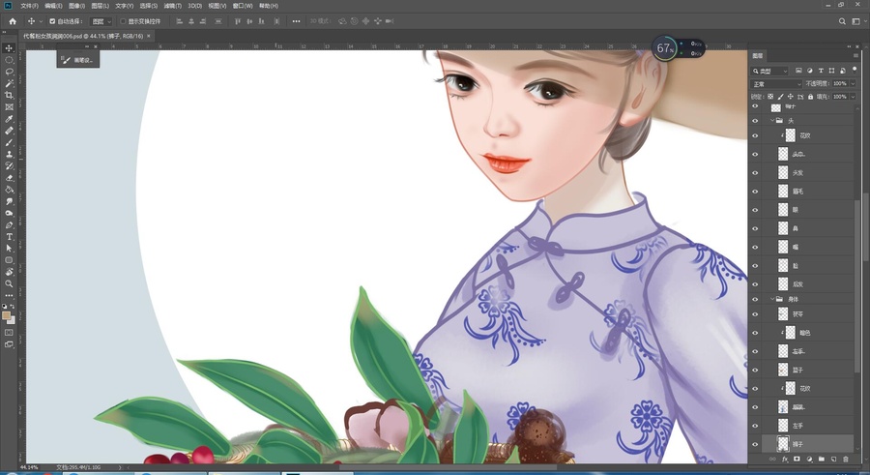Select the Lasso tool

point(9,72)
